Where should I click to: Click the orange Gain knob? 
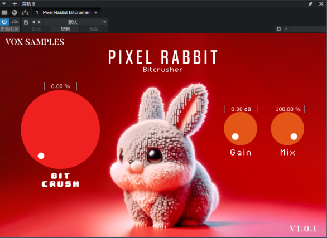point(241,129)
